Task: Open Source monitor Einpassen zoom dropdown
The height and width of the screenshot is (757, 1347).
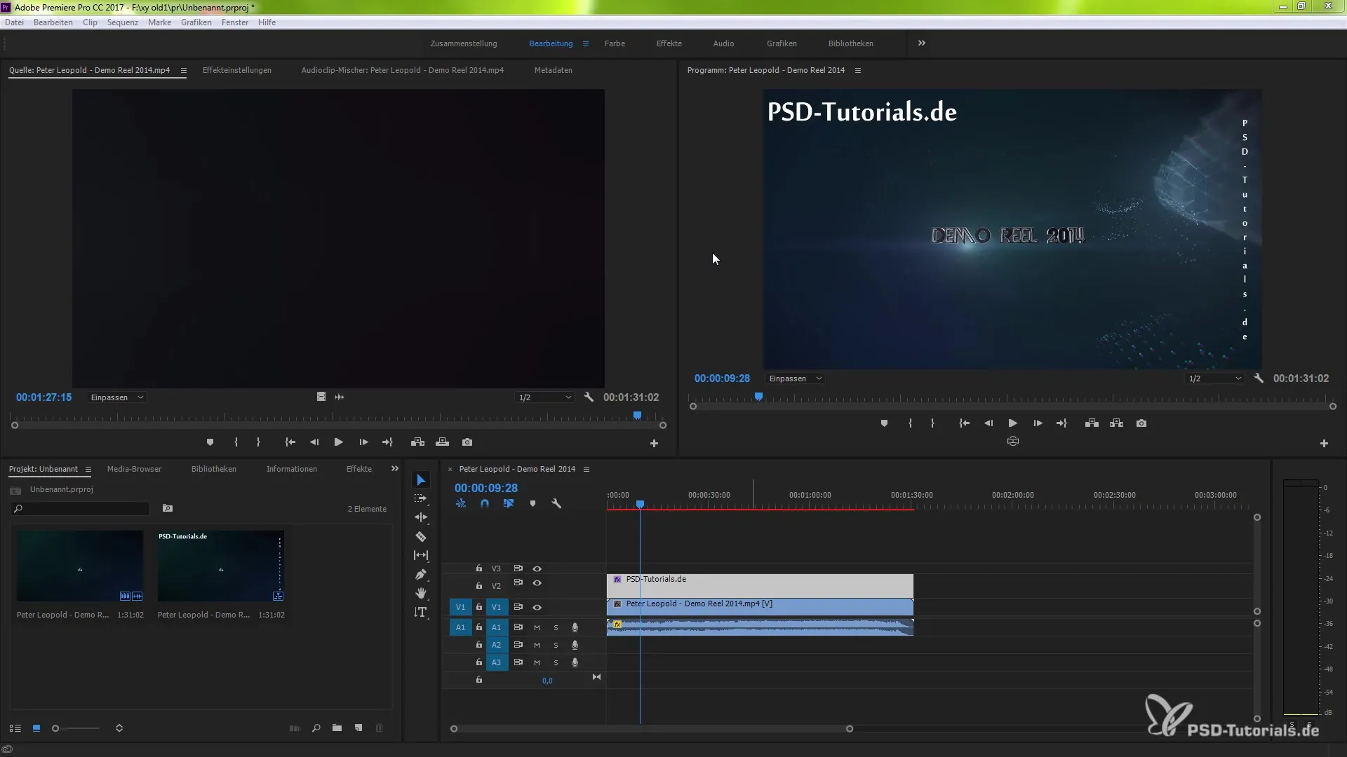Action: 117,397
